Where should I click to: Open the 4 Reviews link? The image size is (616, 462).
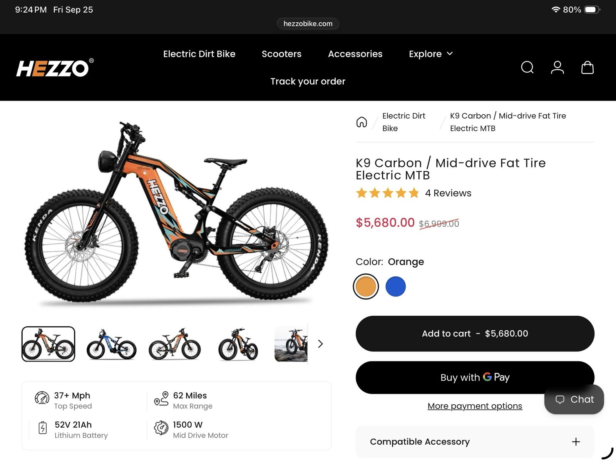[448, 193]
